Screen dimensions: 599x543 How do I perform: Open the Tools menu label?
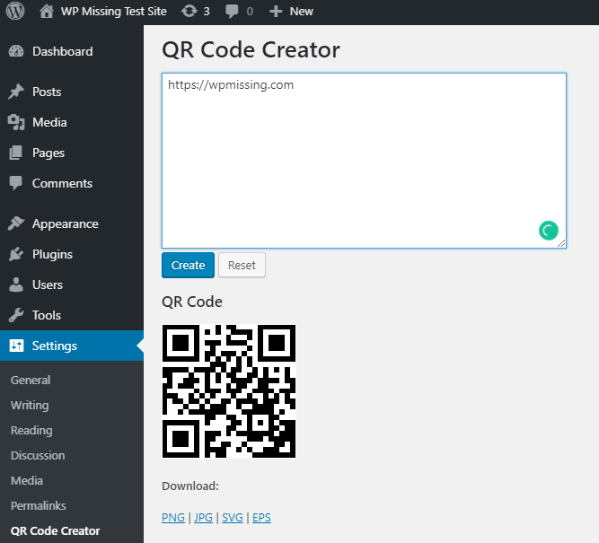pos(47,315)
